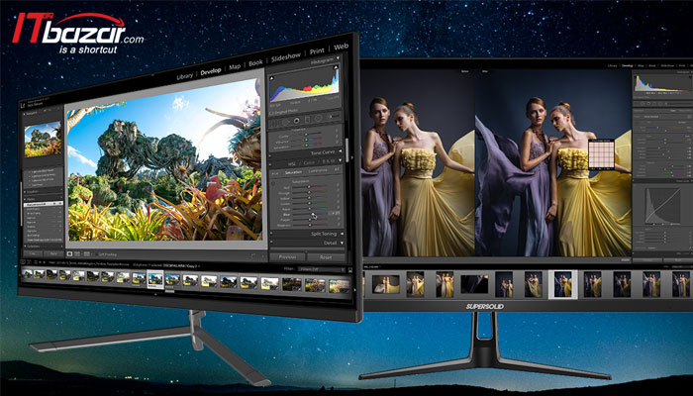
Task: Click main window icon above left monitor filmstrip
Action: [x=23, y=262]
